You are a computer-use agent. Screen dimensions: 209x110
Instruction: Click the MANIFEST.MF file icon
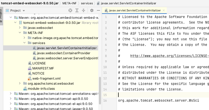[30, 68]
